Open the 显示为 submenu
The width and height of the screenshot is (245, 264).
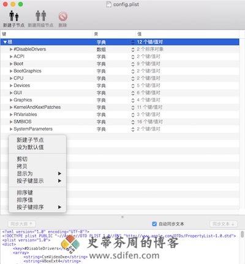pos(37,174)
